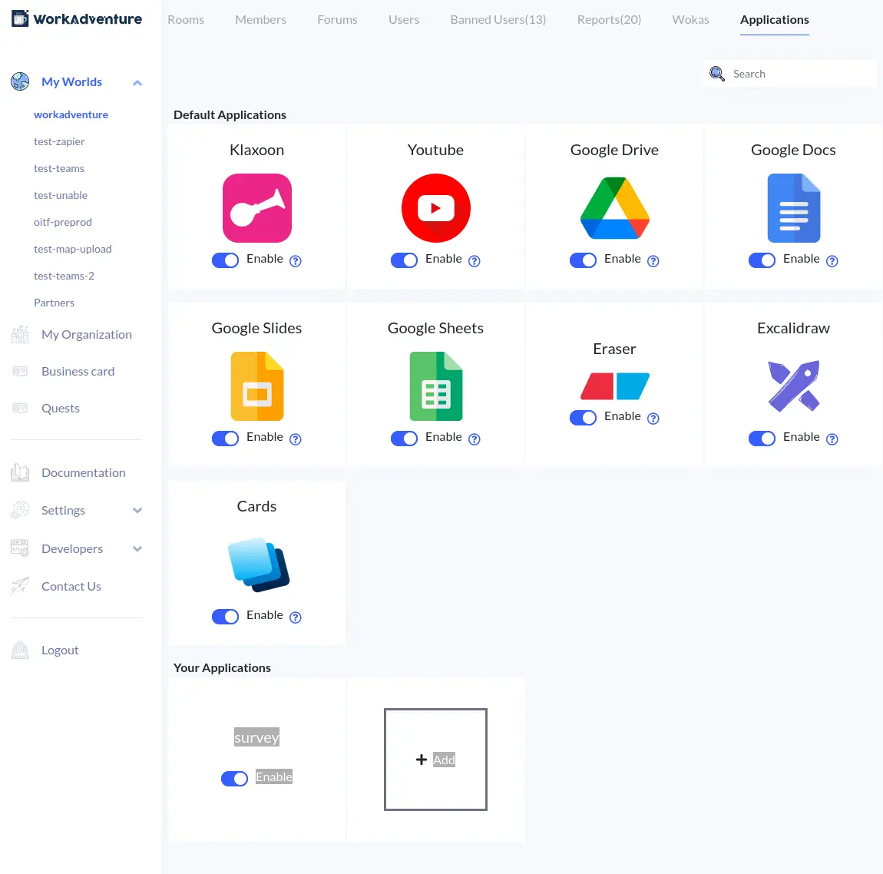Click the search magnifier icon
This screenshot has width=883, height=874.
[x=717, y=74]
